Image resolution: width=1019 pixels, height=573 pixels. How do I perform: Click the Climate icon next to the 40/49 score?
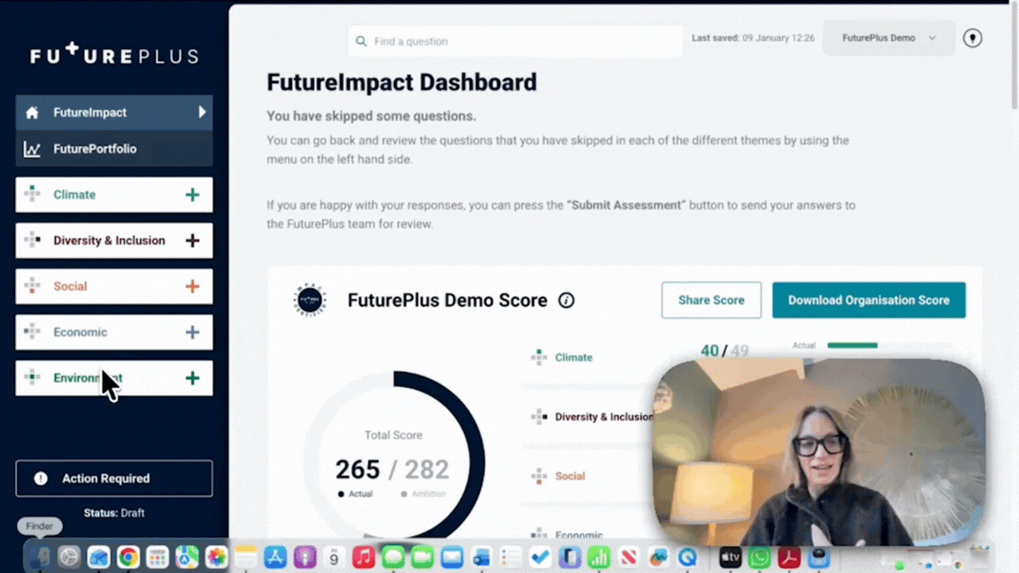(539, 357)
